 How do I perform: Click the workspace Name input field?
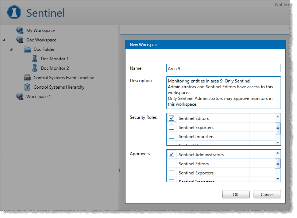(223, 68)
